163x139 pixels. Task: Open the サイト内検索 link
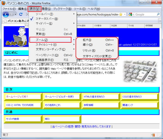[13, 119]
